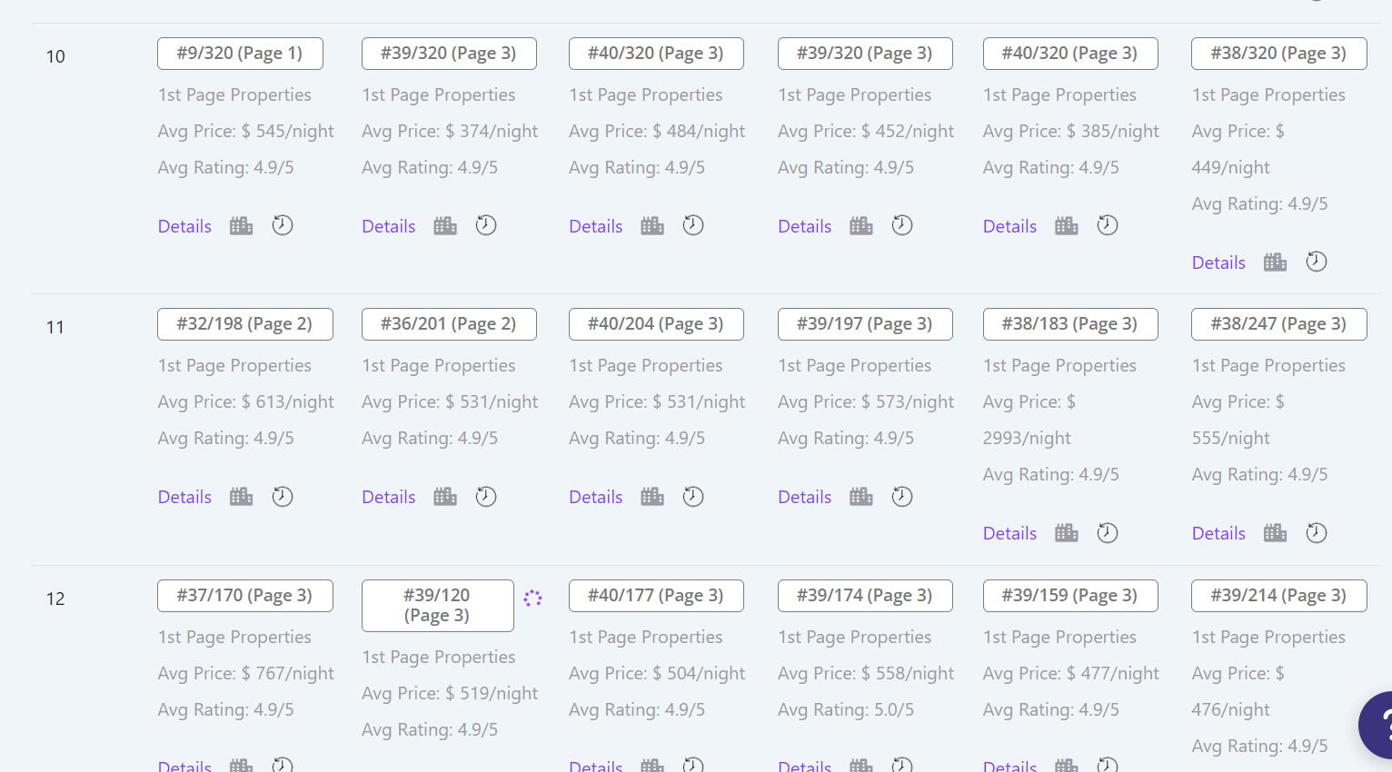Click the #39/214 (Page 3) rank badge
1392x772 pixels.
[x=1279, y=595]
